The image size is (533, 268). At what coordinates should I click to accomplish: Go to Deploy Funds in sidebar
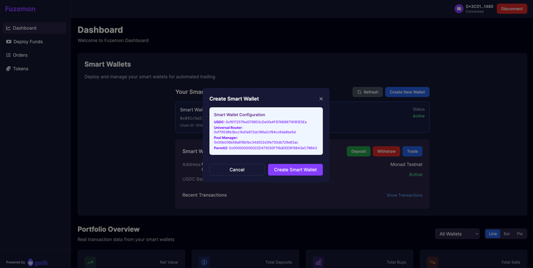point(28,41)
